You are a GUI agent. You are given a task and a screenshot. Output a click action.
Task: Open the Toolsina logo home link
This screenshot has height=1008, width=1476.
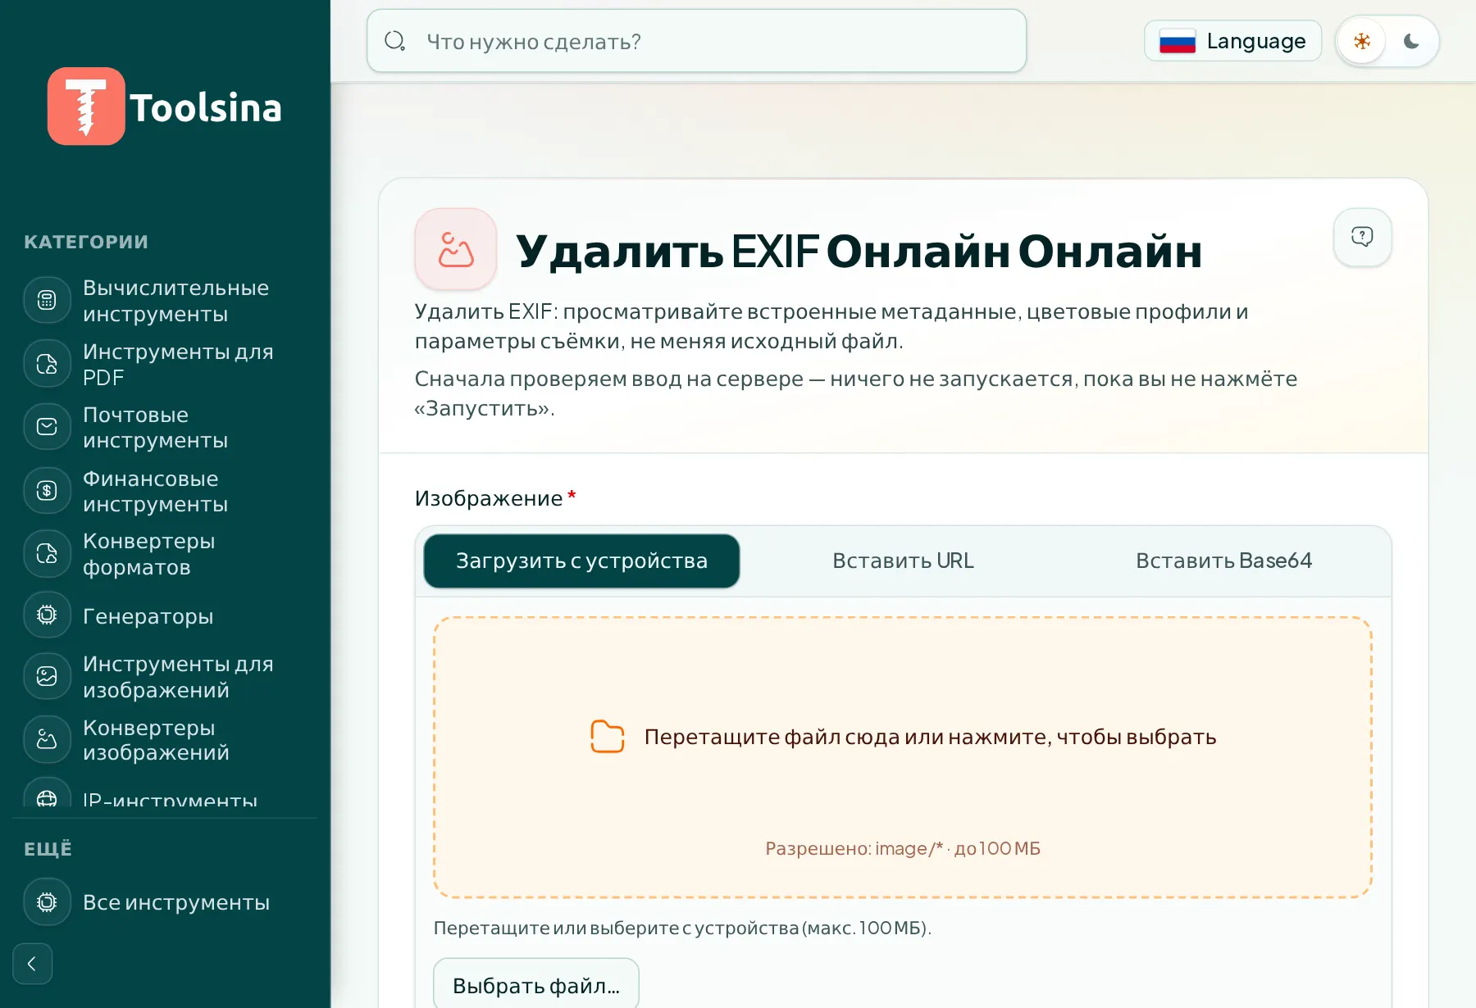pyautogui.click(x=164, y=107)
